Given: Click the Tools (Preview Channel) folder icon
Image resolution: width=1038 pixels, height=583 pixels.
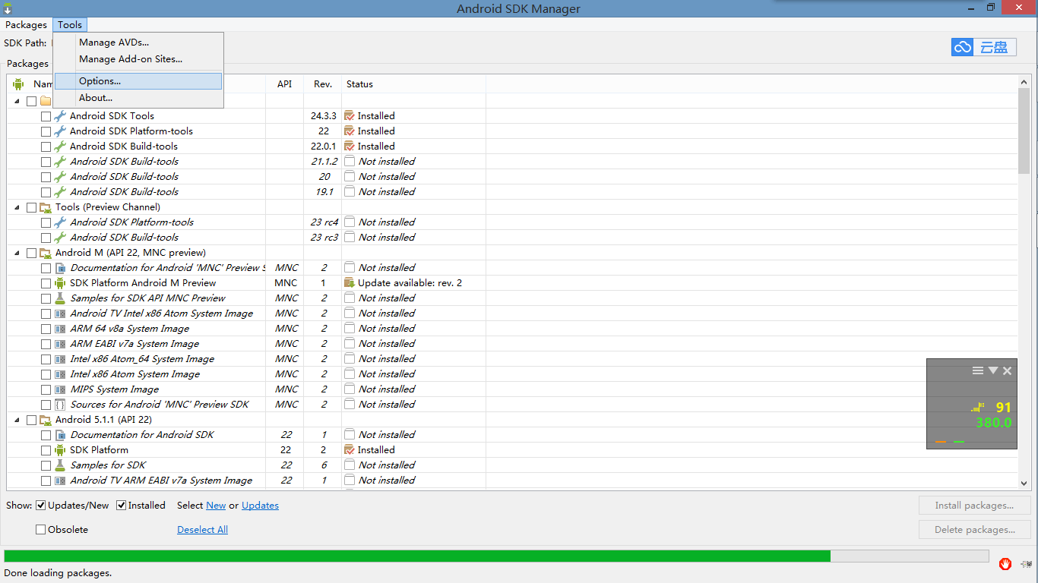Looking at the screenshot, I should (x=46, y=207).
